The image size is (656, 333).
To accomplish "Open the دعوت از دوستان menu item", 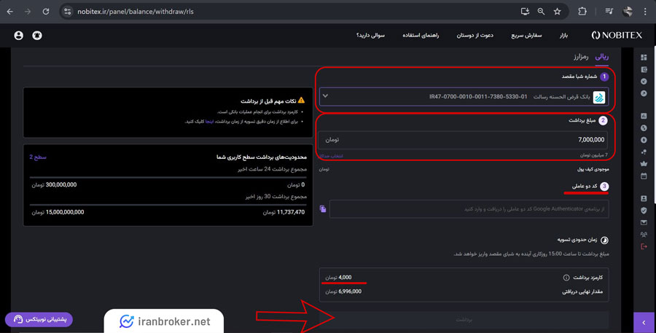I will 475,36.
